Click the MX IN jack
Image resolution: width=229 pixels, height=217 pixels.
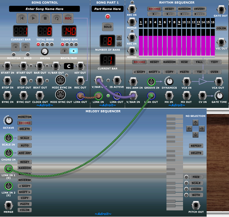[x=169, y=95]
